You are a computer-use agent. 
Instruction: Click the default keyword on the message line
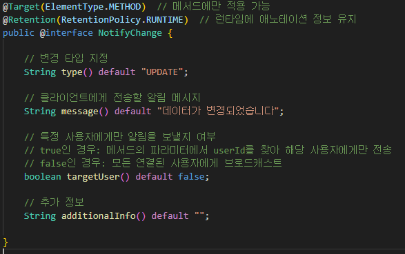132,112
